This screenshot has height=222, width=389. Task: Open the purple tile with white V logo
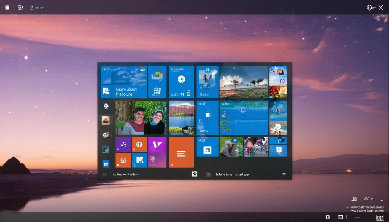coord(157,145)
